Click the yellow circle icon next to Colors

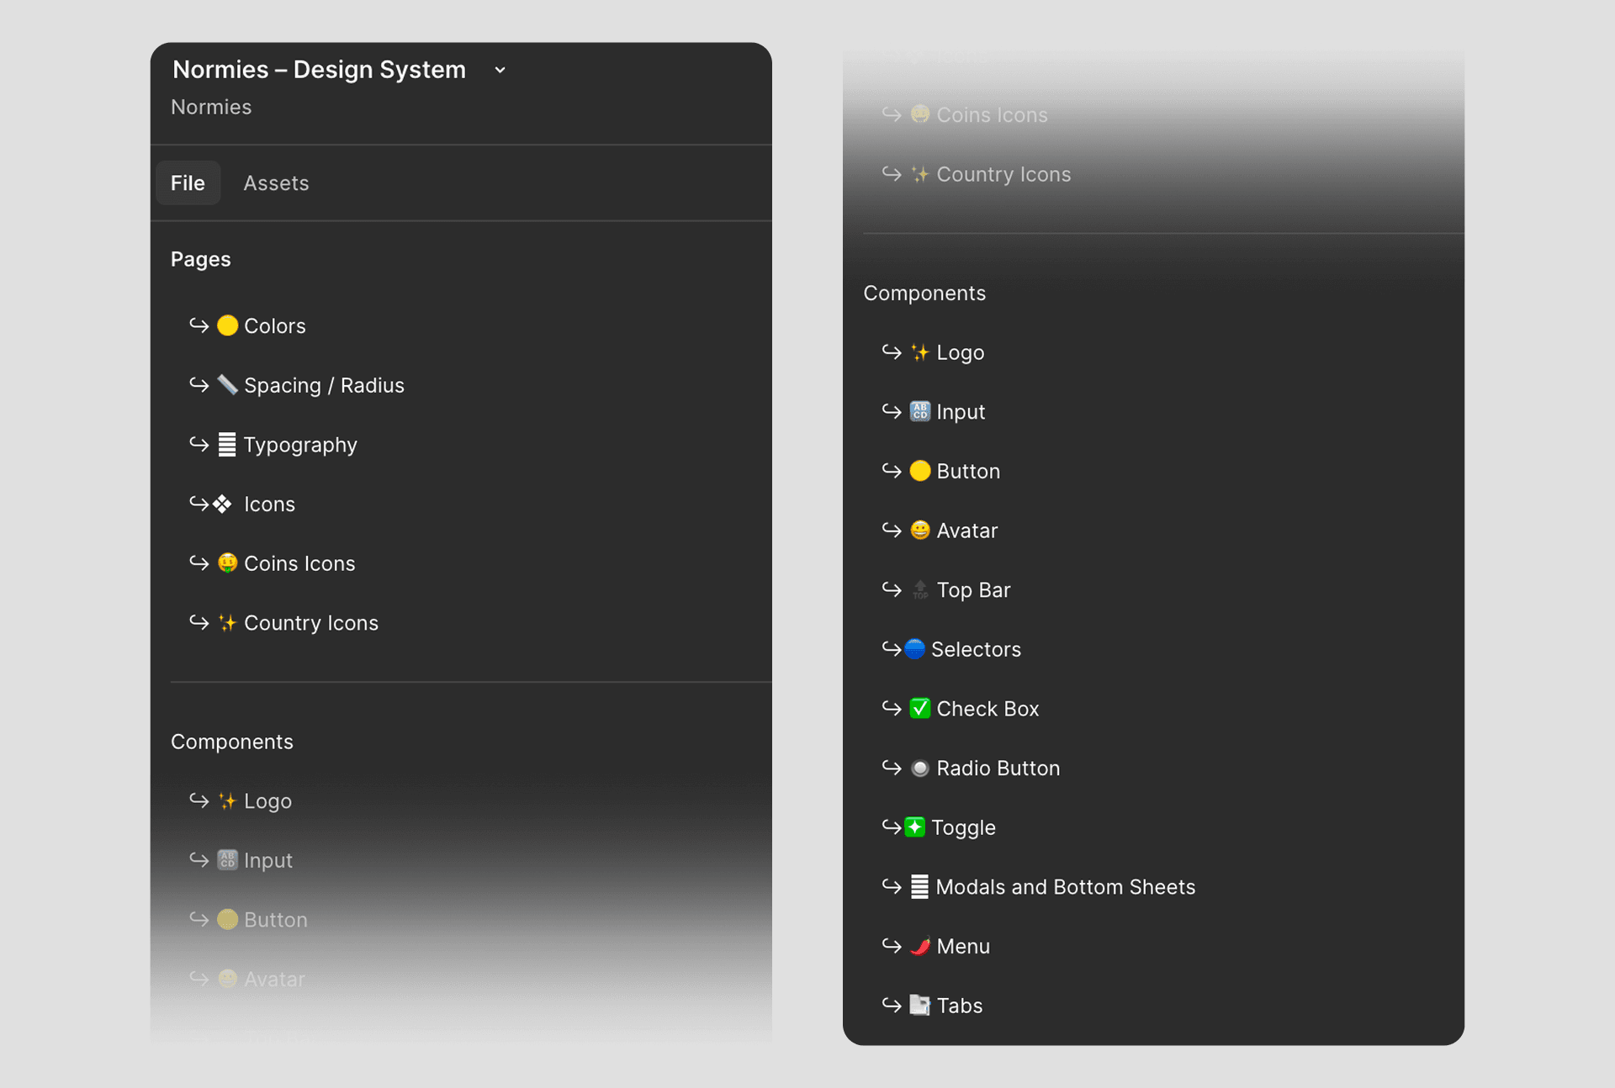tap(227, 325)
